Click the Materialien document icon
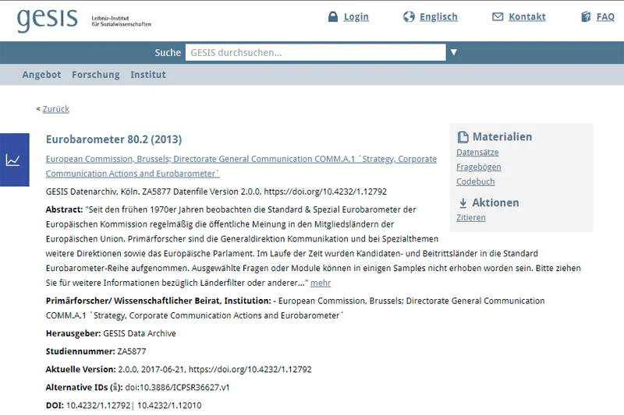The width and height of the screenshot is (624, 415). click(463, 137)
